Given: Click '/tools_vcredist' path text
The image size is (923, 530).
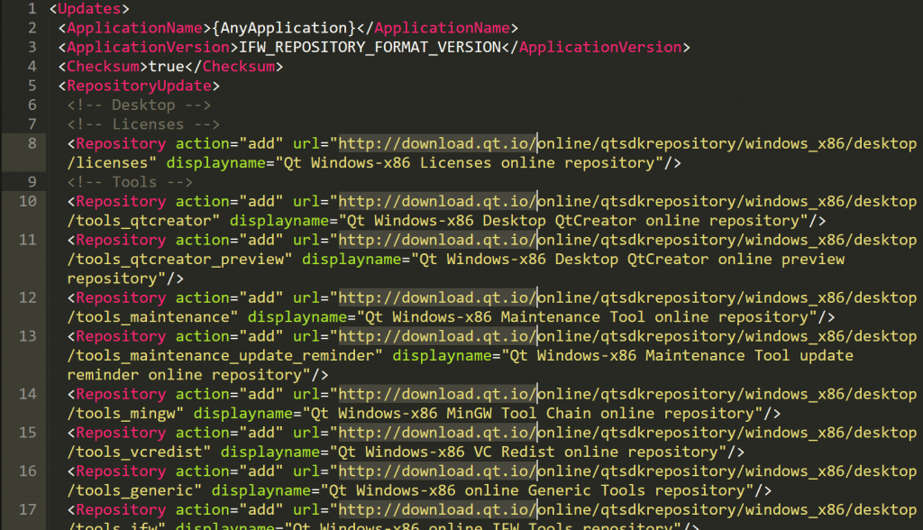Looking at the screenshot, I should tap(135, 452).
